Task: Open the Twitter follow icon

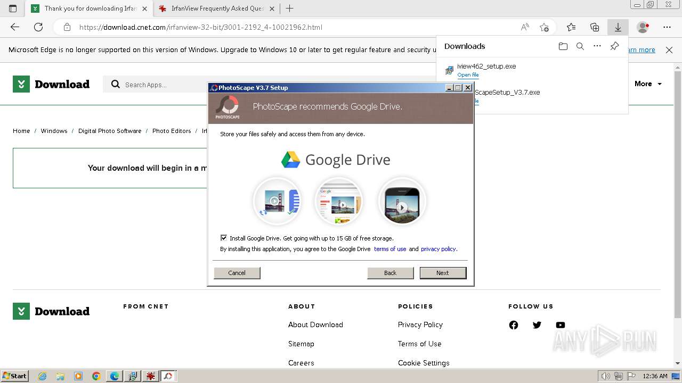Action: [x=537, y=325]
